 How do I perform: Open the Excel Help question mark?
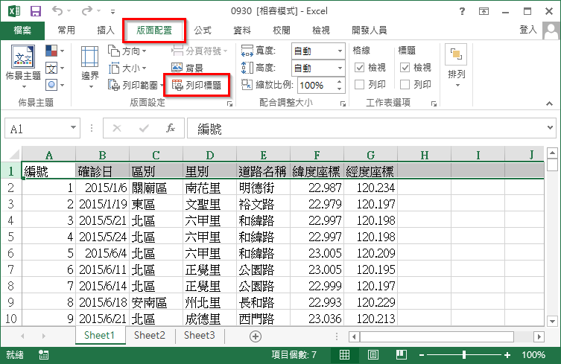pyautogui.click(x=462, y=11)
